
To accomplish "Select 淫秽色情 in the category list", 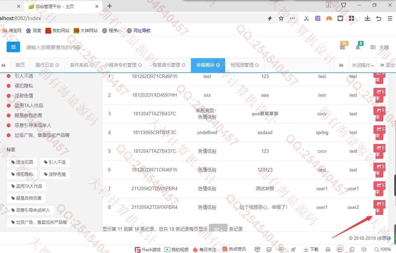I will (x=24, y=96).
